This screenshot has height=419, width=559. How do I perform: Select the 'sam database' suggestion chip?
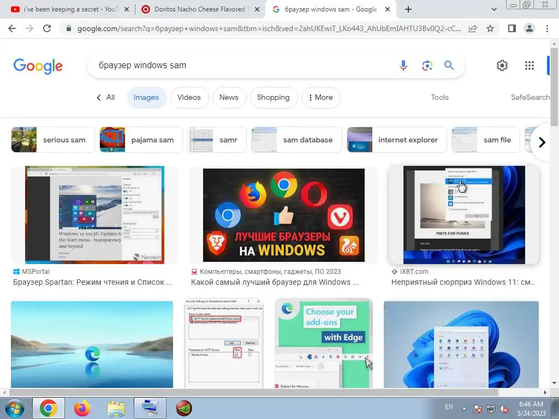[296, 140]
